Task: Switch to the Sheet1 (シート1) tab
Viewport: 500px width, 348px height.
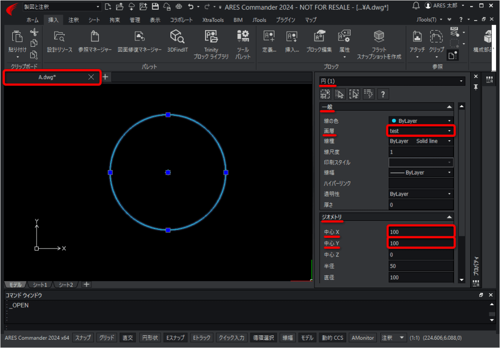Action: pyautogui.click(x=40, y=285)
